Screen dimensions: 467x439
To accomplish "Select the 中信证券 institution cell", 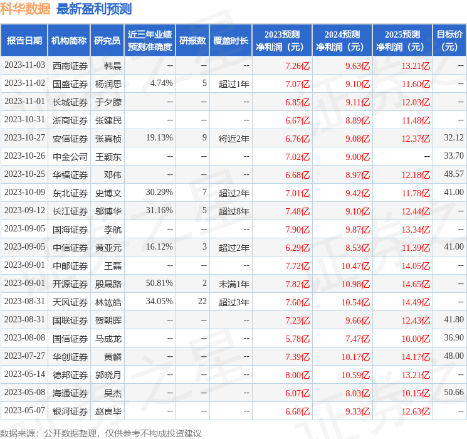I will pos(70,248).
